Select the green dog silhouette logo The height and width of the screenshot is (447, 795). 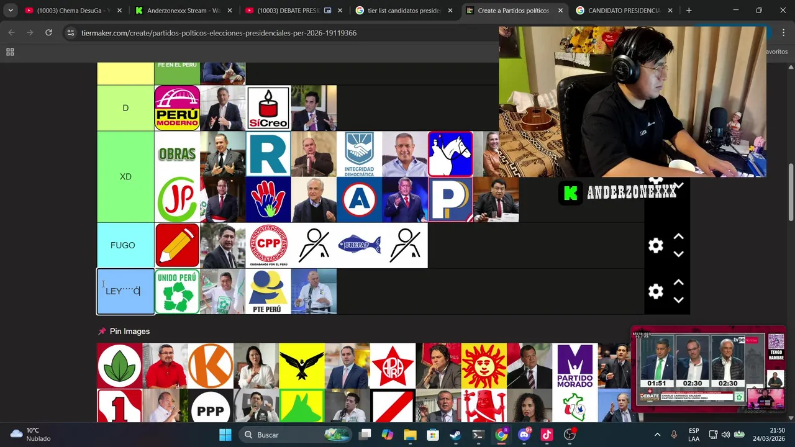[x=301, y=406]
